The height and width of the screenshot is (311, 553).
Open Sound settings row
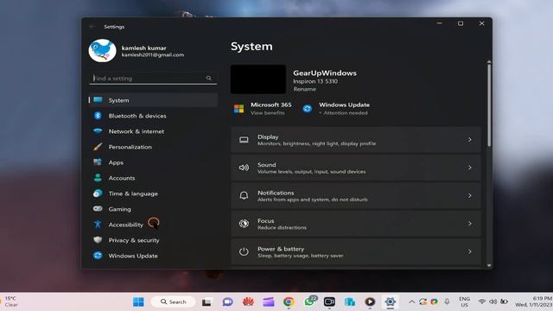tap(356, 168)
